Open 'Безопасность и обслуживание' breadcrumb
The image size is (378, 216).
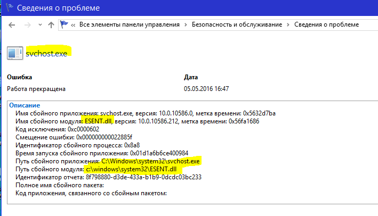coord(237,24)
